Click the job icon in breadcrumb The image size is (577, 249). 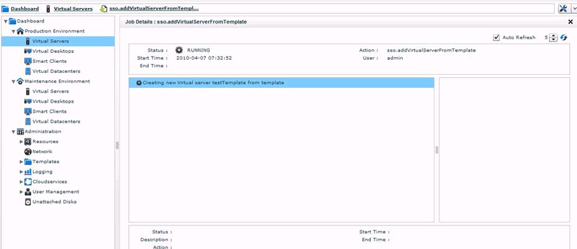[x=104, y=9]
